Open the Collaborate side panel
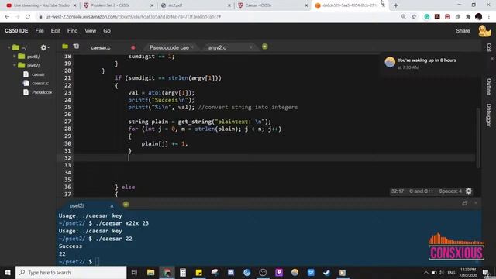This screenshot has width=496, height=279. [489, 46]
